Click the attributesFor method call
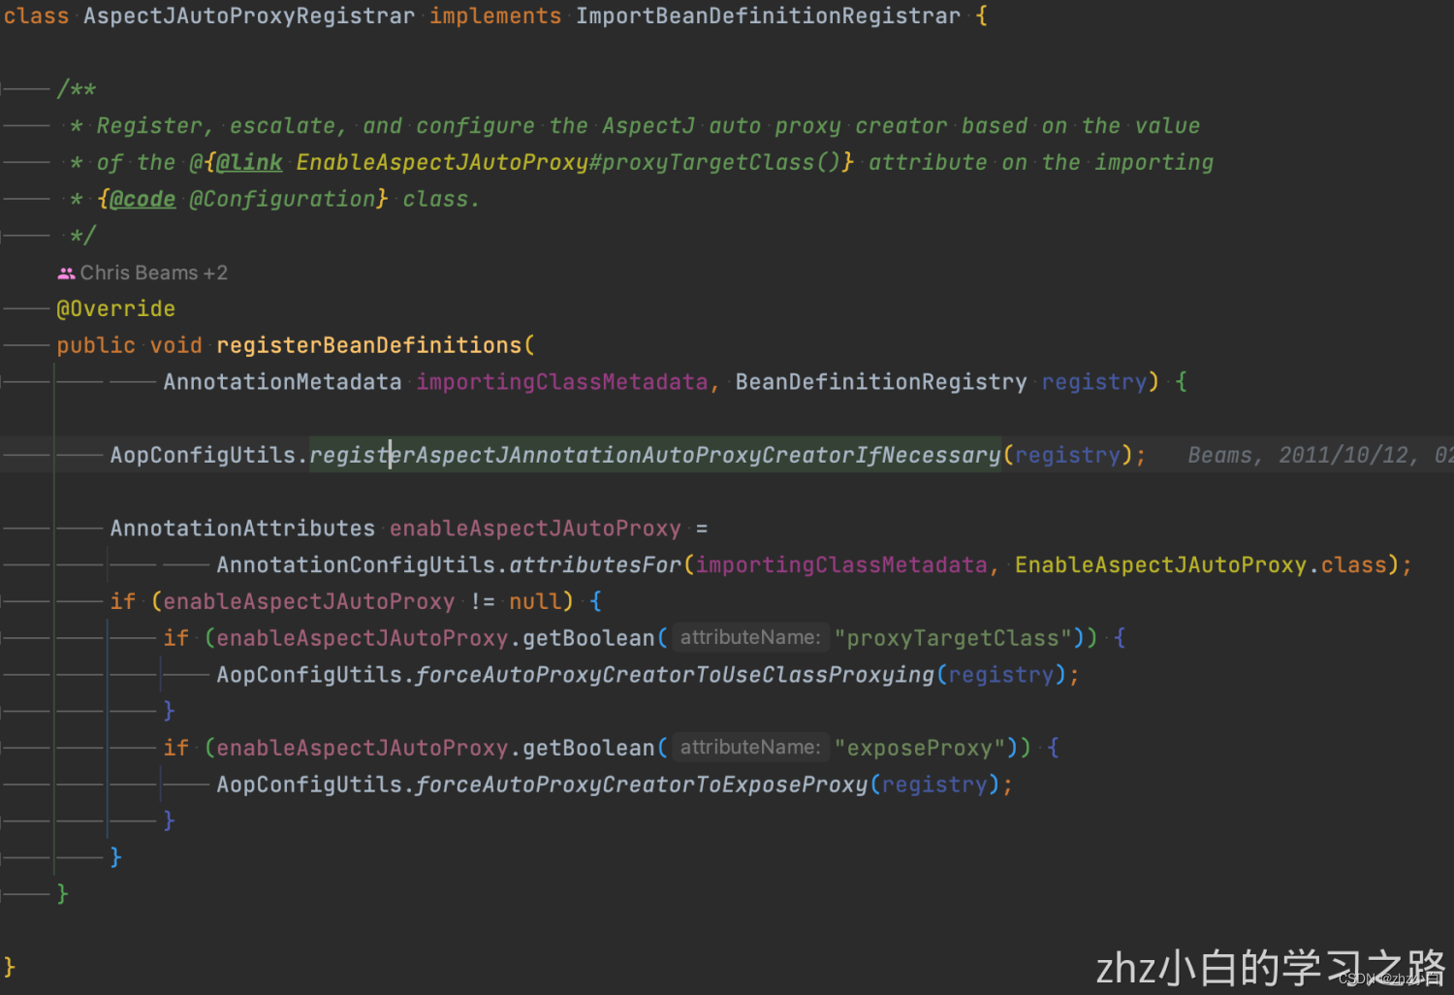Screen dimensions: 1454x995 click(x=595, y=565)
